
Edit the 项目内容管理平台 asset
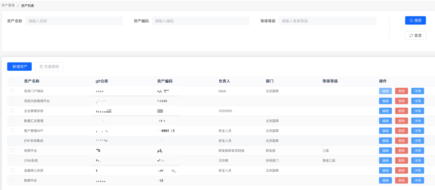pos(385,101)
